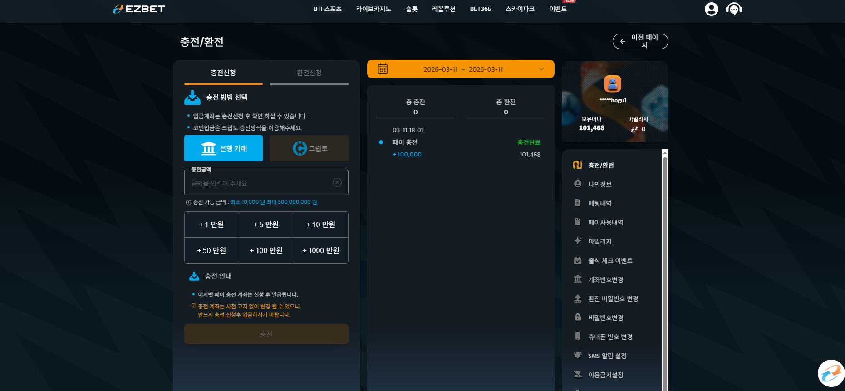Switch to 환전신청 tab

click(x=309, y=73)
